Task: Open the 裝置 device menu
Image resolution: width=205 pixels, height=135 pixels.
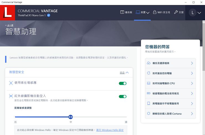Action: click(x=142, y=12)
